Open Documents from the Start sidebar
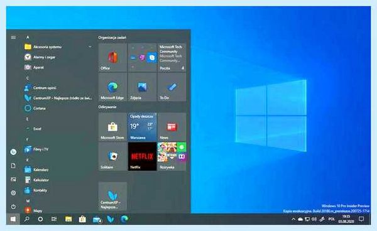Screen dimensions: 377x231 pos(13,166)
